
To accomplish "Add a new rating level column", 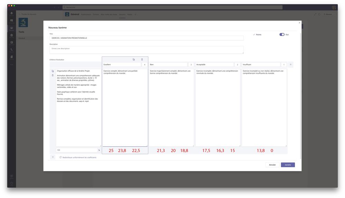I will pyautogui.click(x=291, y=65).
